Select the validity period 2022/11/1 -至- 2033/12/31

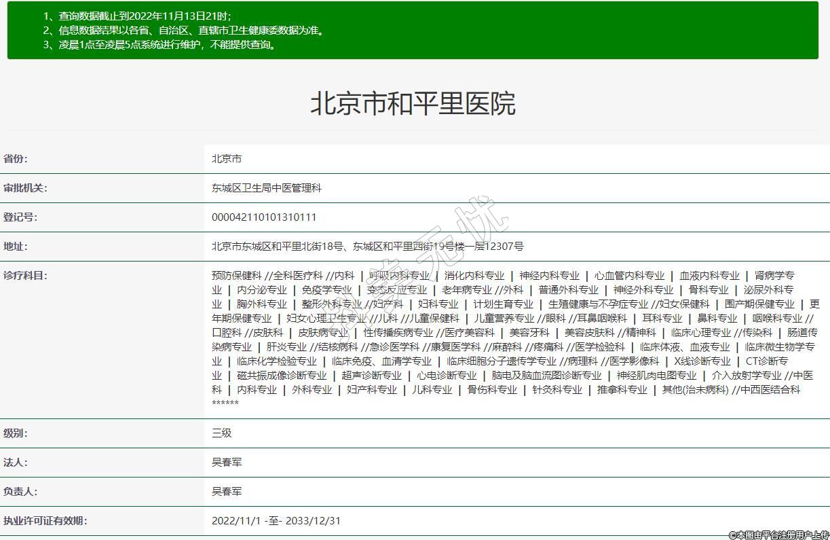276,521
